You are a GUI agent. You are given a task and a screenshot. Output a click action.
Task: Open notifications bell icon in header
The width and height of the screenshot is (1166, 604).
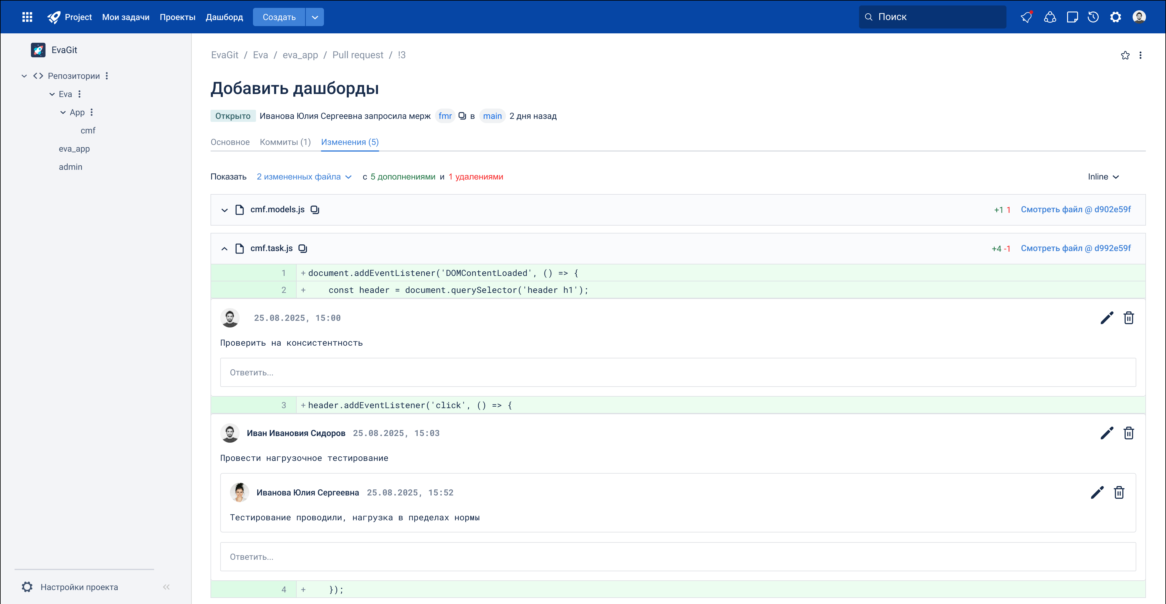pos(1026,17)
